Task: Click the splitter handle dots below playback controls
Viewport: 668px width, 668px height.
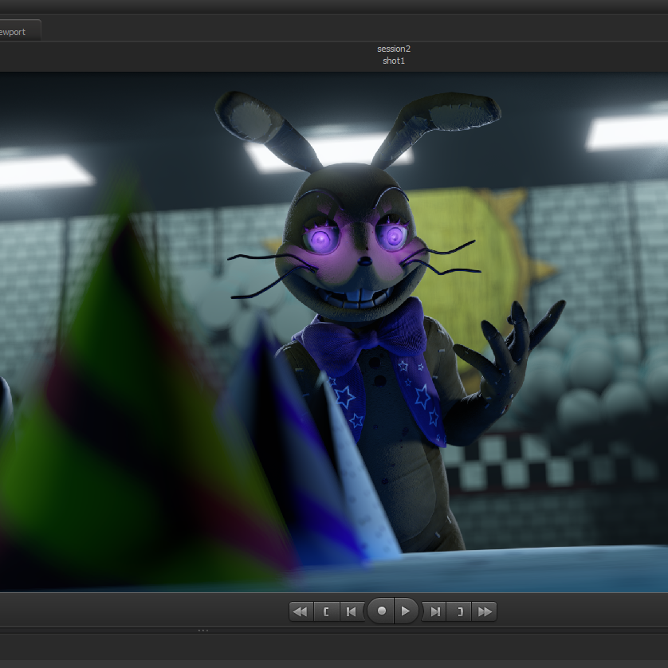Action: [x=202, y=630]
